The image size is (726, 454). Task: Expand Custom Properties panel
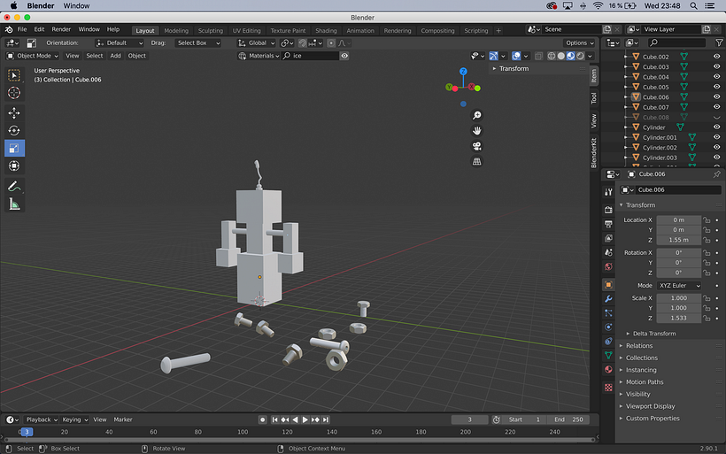pos(653,419)
